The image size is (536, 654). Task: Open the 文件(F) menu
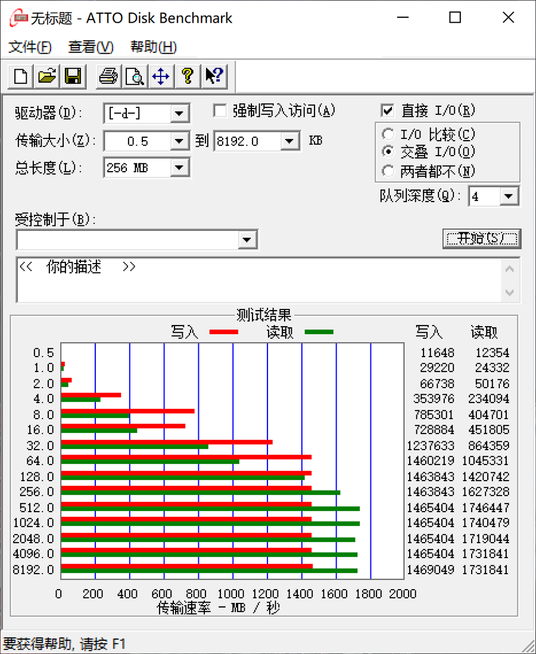30,47
